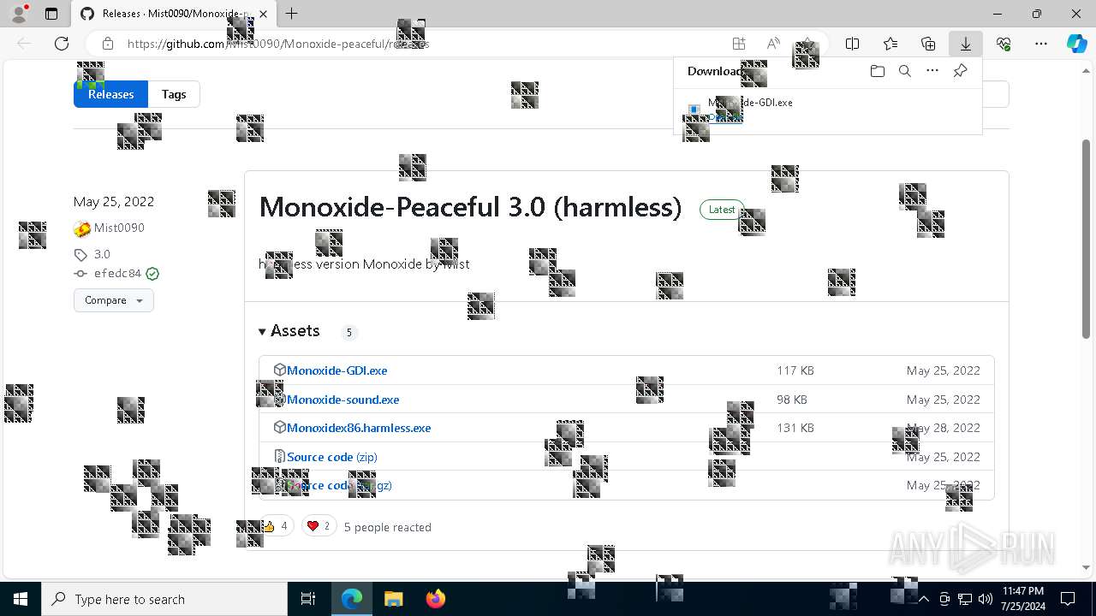Launch the Copilot sidebar
The height and width of the screenshot is (616, 1096).
tap(1077, 44)
